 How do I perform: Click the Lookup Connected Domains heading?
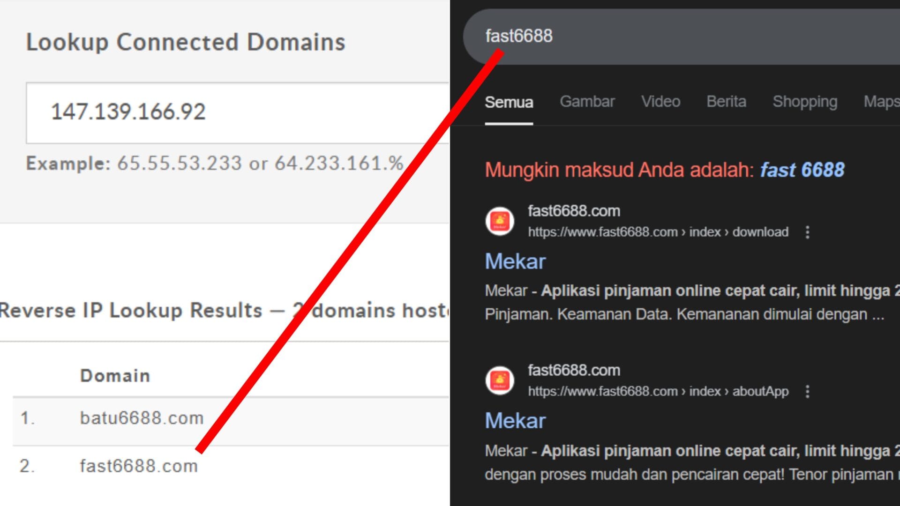186,42
